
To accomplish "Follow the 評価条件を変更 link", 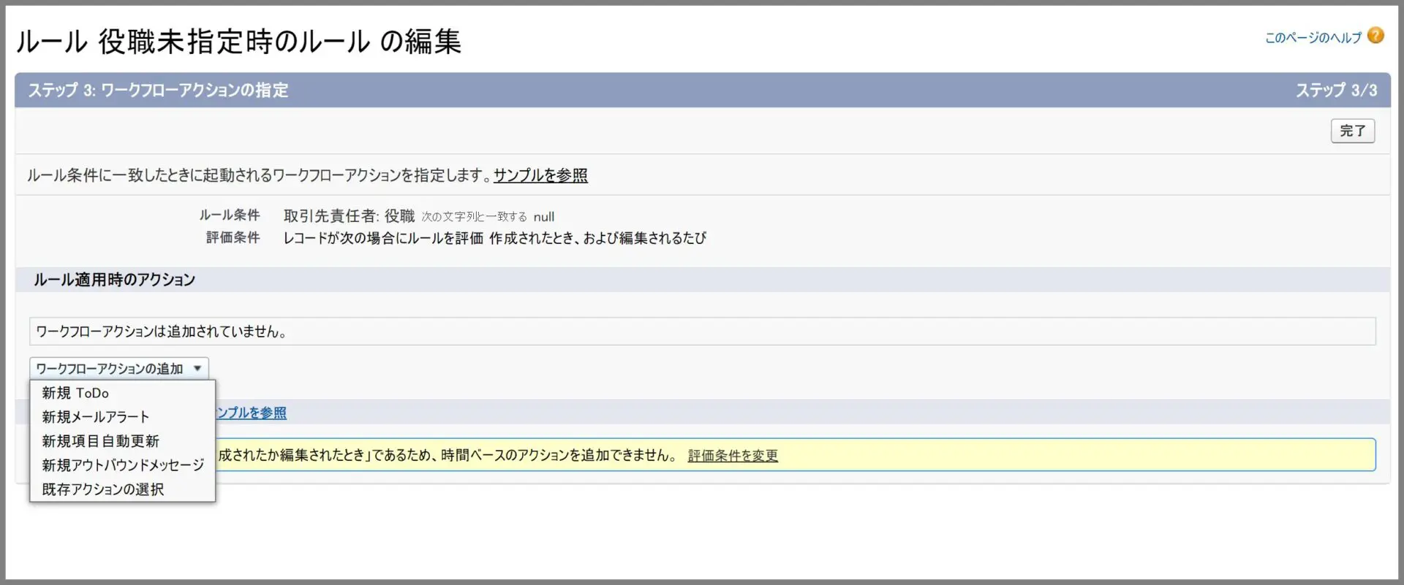I will point(733,456).
